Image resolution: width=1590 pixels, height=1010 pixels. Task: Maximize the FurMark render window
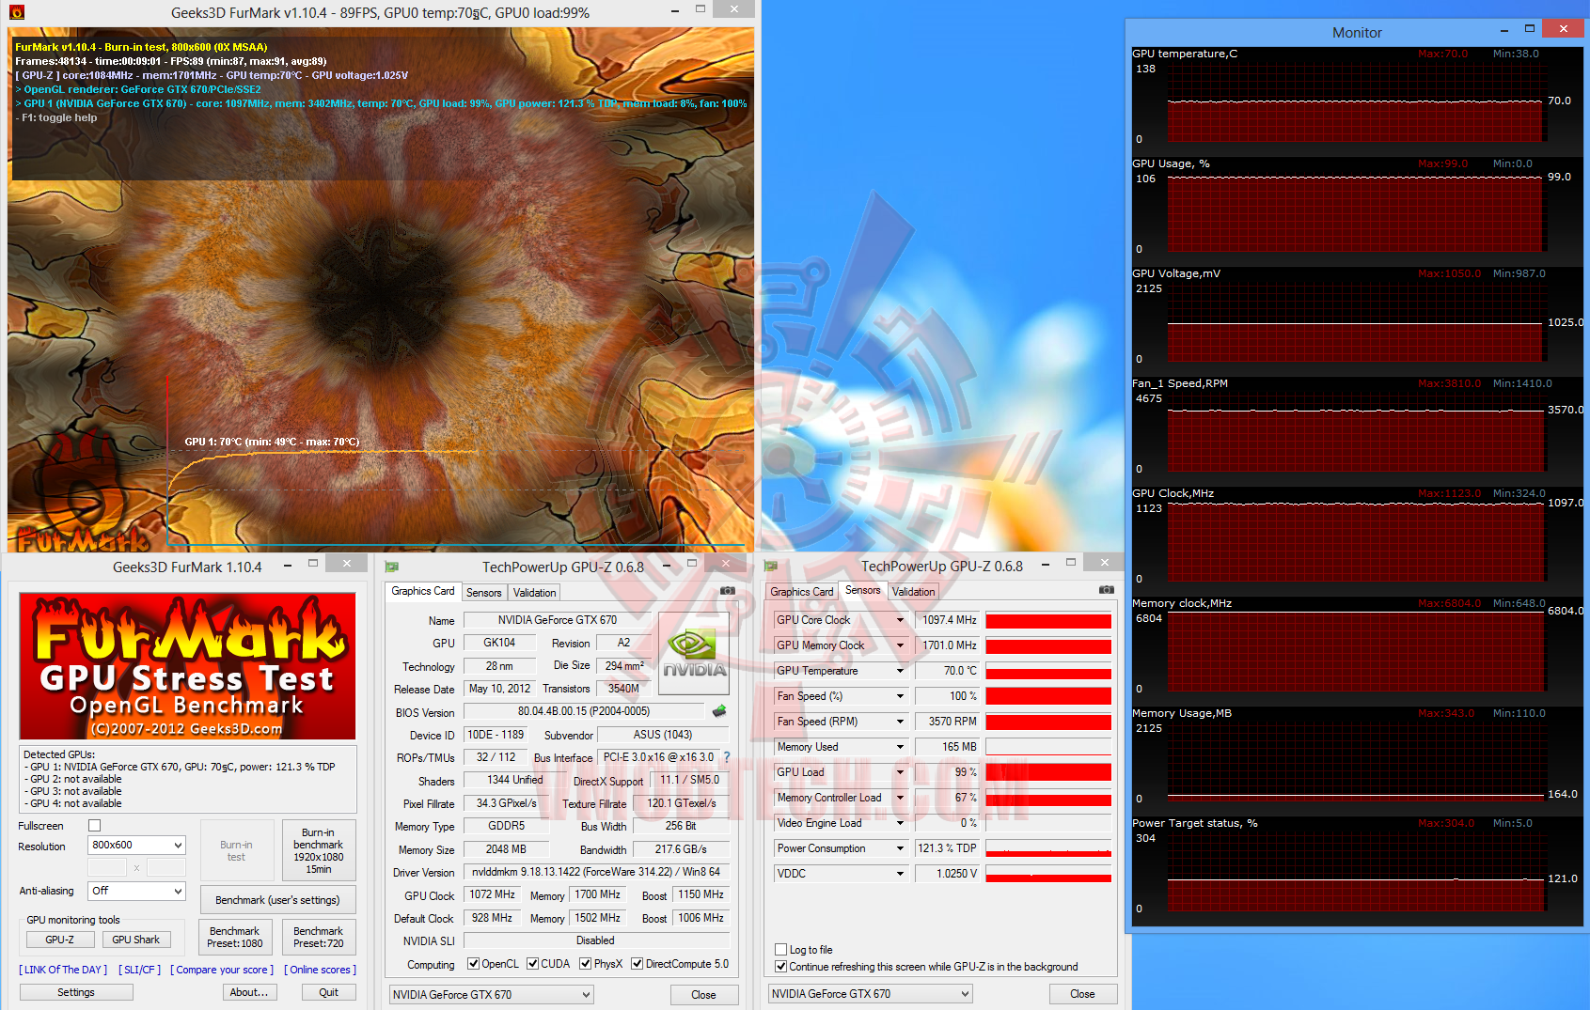coord(701,9)
